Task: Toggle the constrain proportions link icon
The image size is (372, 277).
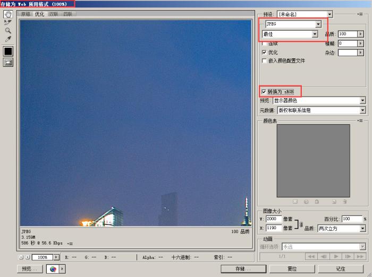Action: tap(301, 224)
